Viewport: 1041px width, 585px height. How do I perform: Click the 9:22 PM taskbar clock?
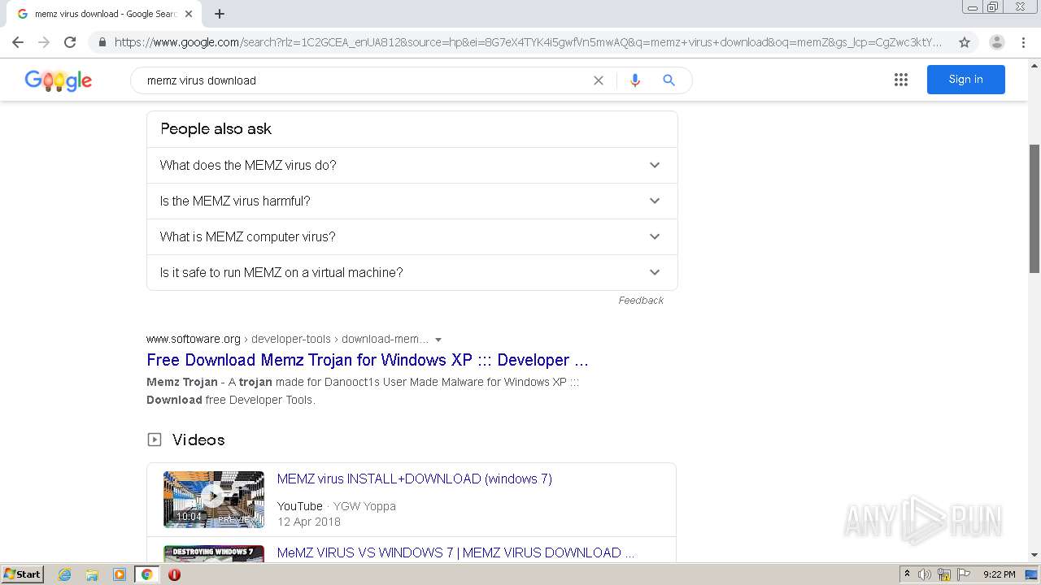(x=1000, y=574)
